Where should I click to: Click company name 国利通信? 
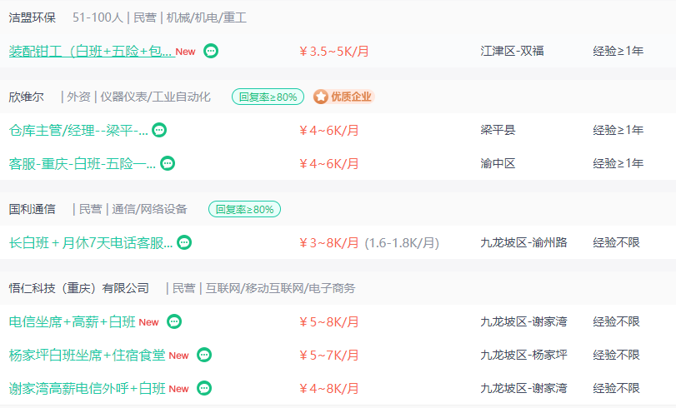pos(33,209)
